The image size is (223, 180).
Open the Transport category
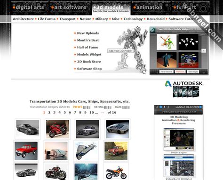[x=67, y=19]
